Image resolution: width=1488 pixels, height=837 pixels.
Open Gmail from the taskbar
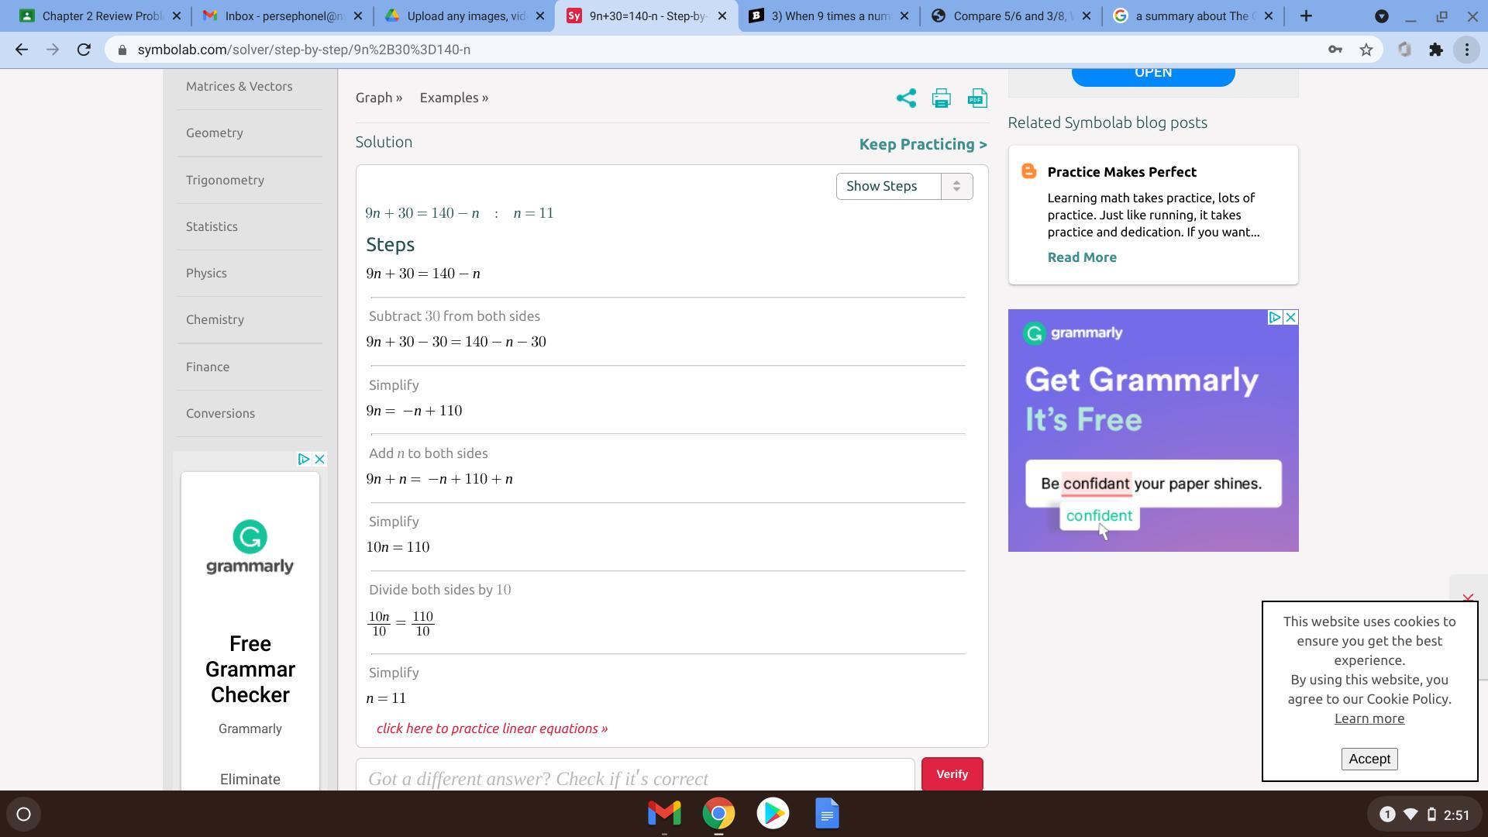(x=664, y=813)
